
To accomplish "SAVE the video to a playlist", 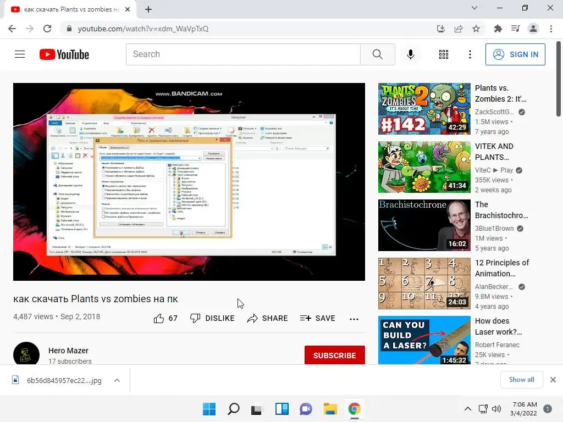I will click(x=317, y=318).
